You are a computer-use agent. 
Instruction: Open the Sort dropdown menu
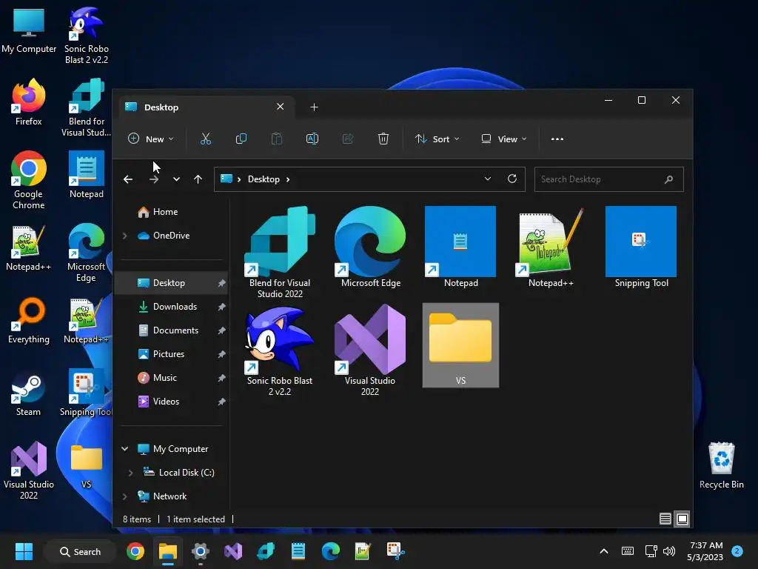click(437, 139)
